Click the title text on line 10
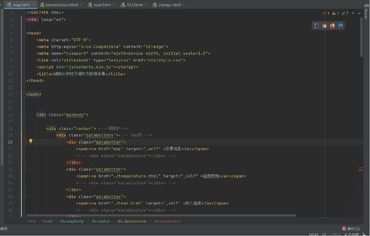This screenshot has height=236, width=370. coord(80,74)
